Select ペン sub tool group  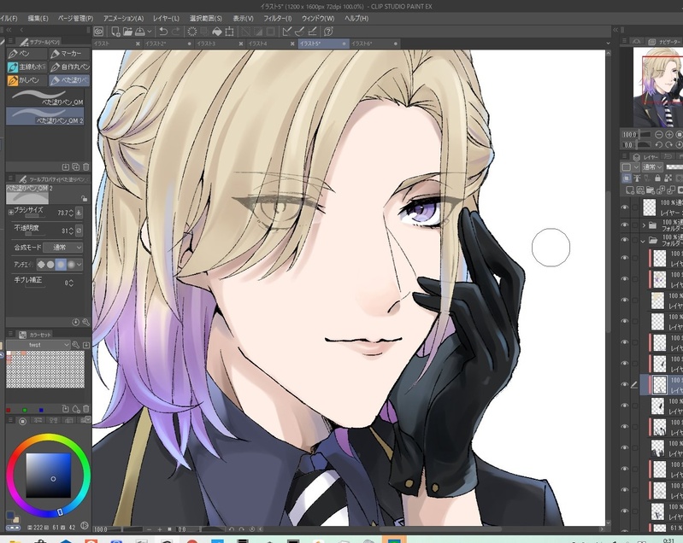(x=26, y=54)
